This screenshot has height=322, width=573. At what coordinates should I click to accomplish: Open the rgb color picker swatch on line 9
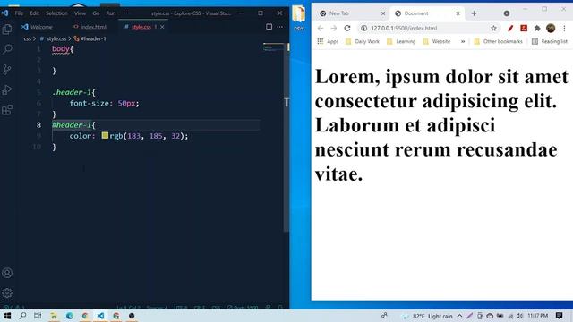pos(105,135)
